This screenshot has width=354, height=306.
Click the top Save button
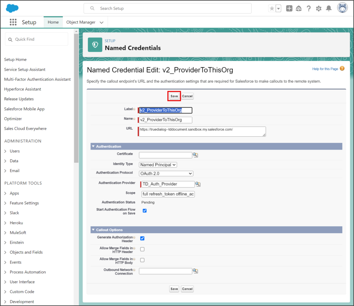pyautogui.click(x=174, y=96)
